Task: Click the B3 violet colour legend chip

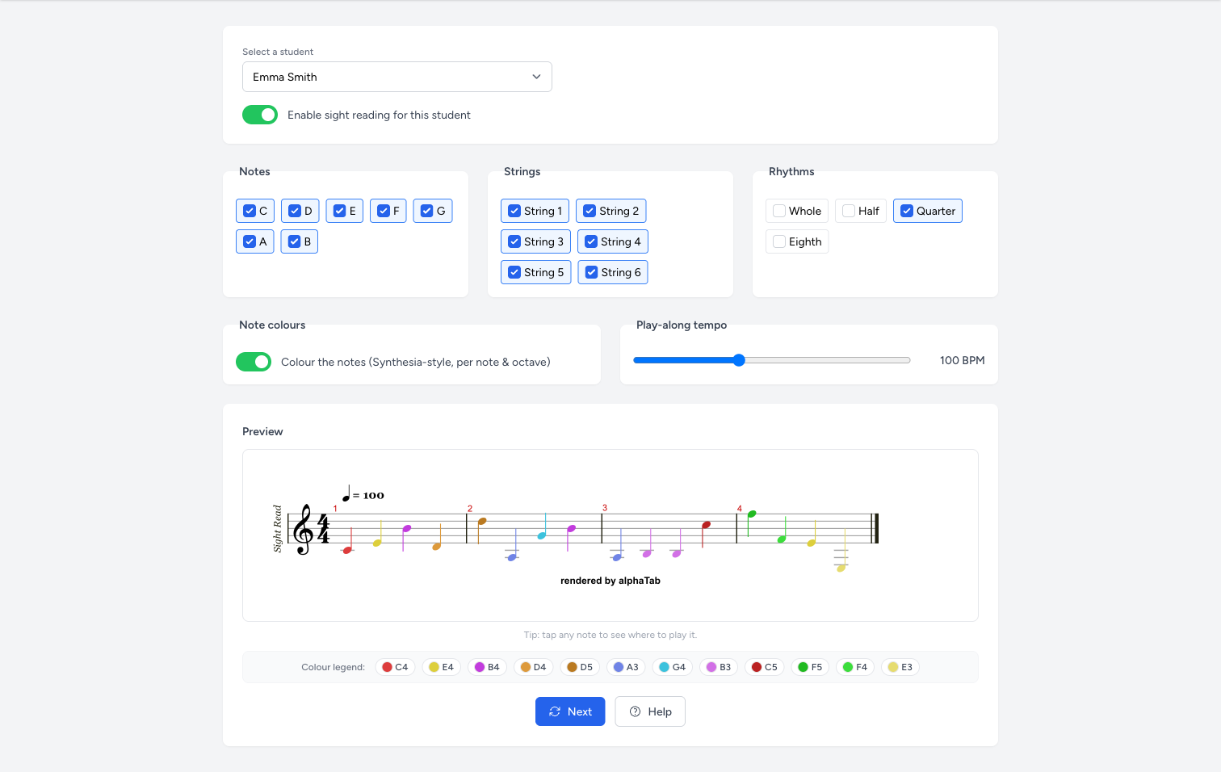Action: pyautogui.click(x=719, y=667)
